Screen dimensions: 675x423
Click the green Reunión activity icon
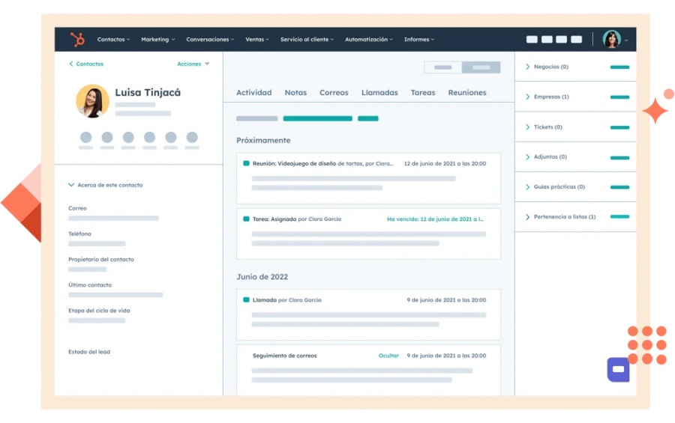coord(246,163)
